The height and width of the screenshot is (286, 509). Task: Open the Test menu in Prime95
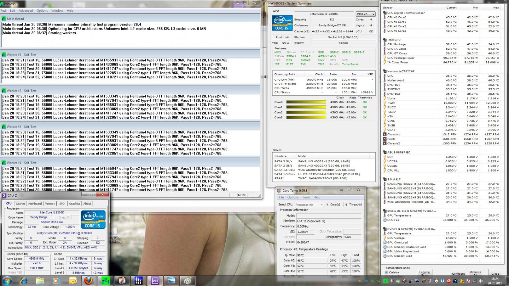3,11
